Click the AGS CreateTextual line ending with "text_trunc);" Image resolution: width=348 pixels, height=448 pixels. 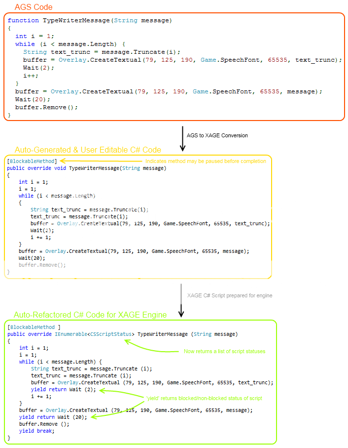click(x=182, y=60)
